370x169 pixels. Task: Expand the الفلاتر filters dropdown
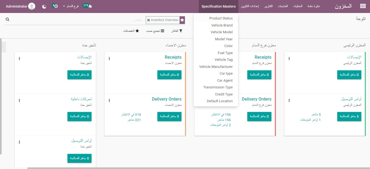click(x=177, y=31)
